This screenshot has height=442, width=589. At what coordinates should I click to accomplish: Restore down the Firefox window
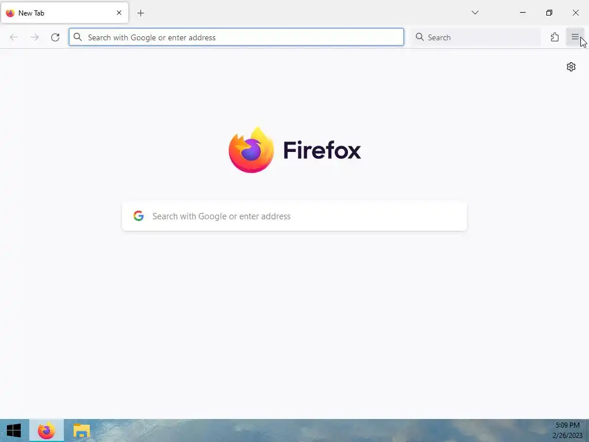549,13
